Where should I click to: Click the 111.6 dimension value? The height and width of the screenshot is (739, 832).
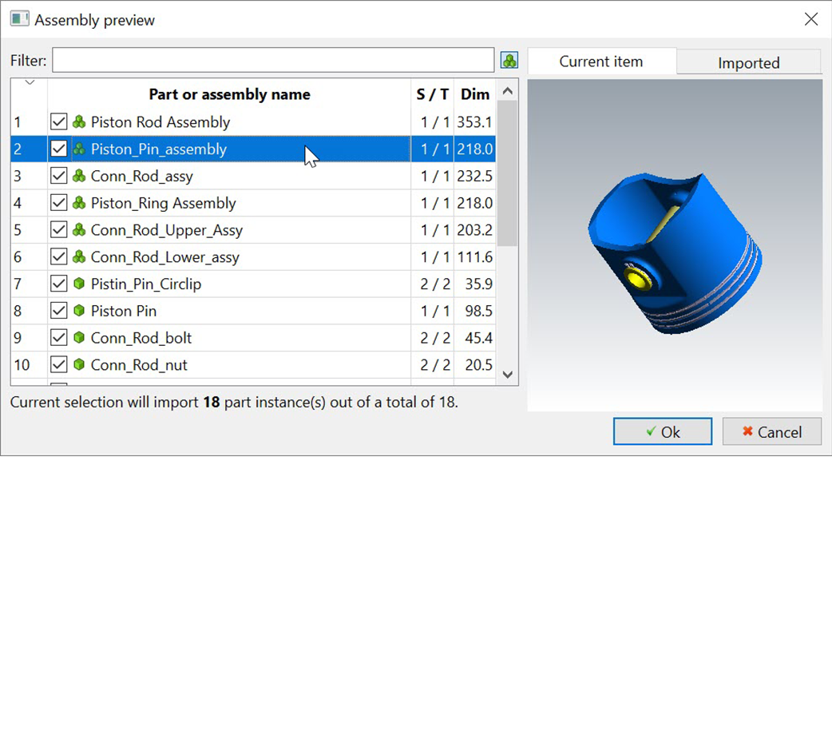[475, 257]
